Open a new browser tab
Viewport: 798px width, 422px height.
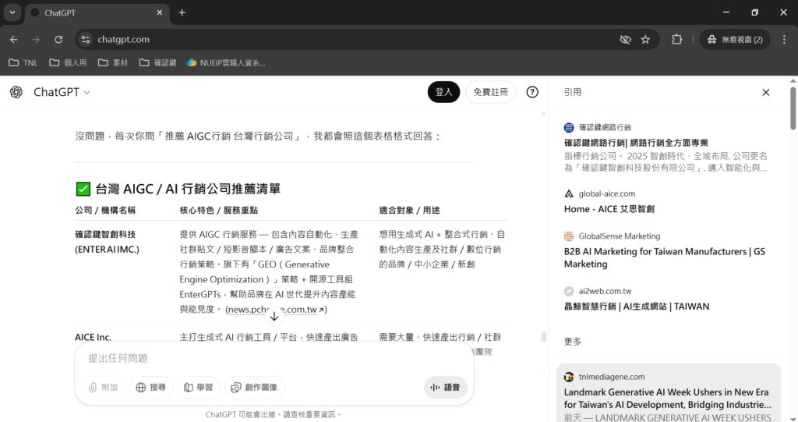pyautogui.click(x=182, y=12)
